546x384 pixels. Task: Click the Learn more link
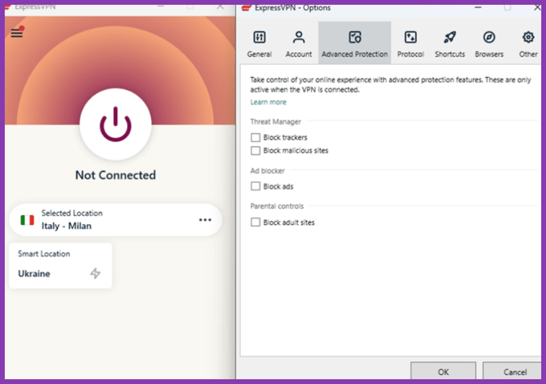click(268, 102)
